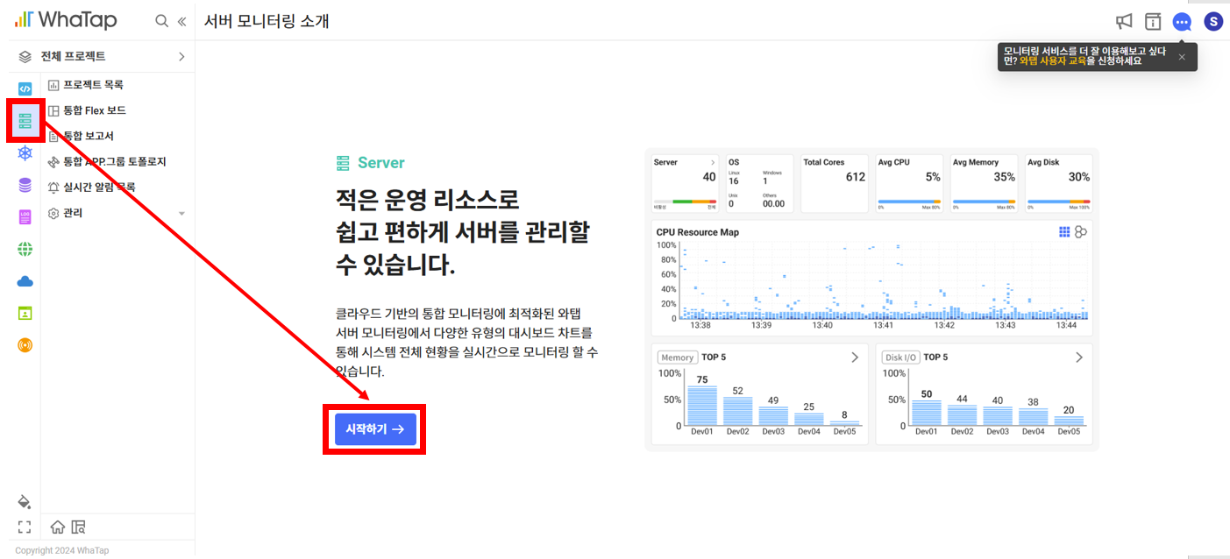Close the user training tooltip popup
The width and height of the screenshot is (1230, 559).
click(1181, 57)
